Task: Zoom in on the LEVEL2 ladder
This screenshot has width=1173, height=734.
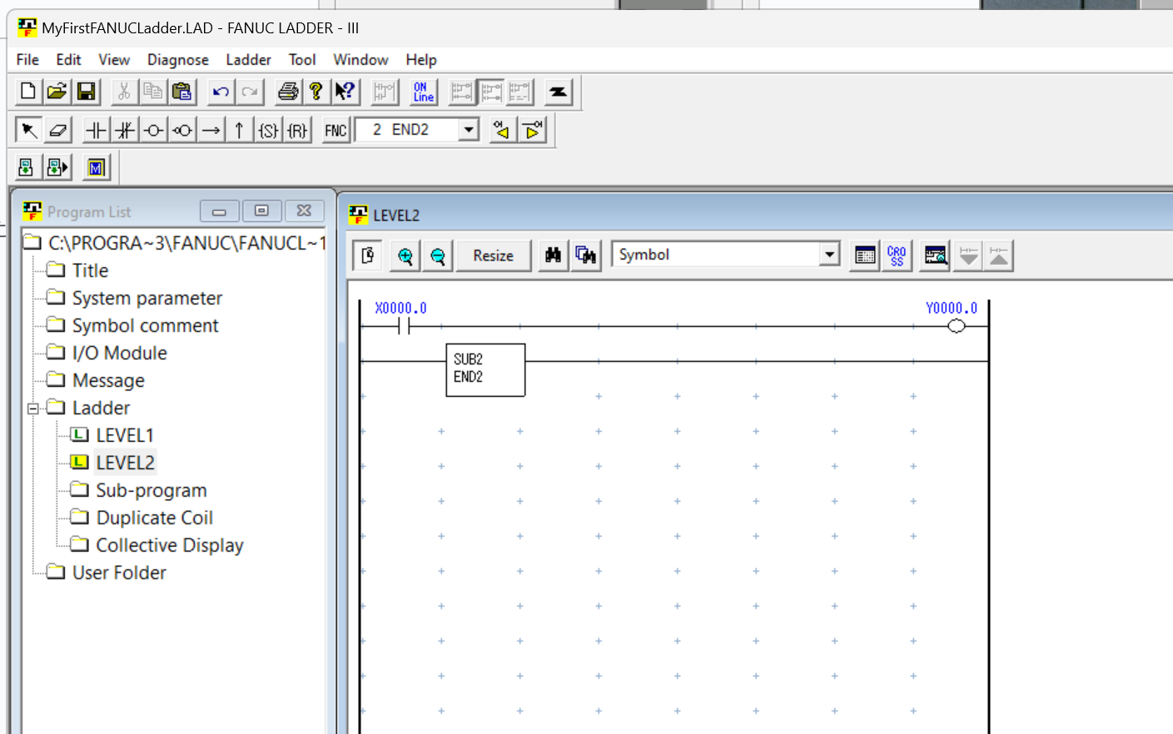Action: click(x=405, y=256)
